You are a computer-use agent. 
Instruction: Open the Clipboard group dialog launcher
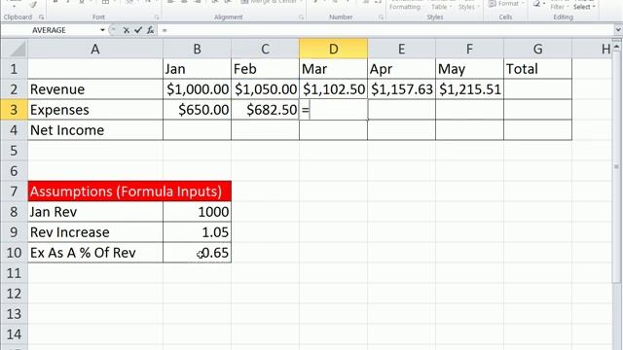(x=41, y=17)
